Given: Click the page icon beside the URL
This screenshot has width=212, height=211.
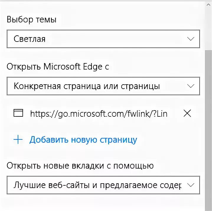Looking at the screenshot, I should point(18,113).
